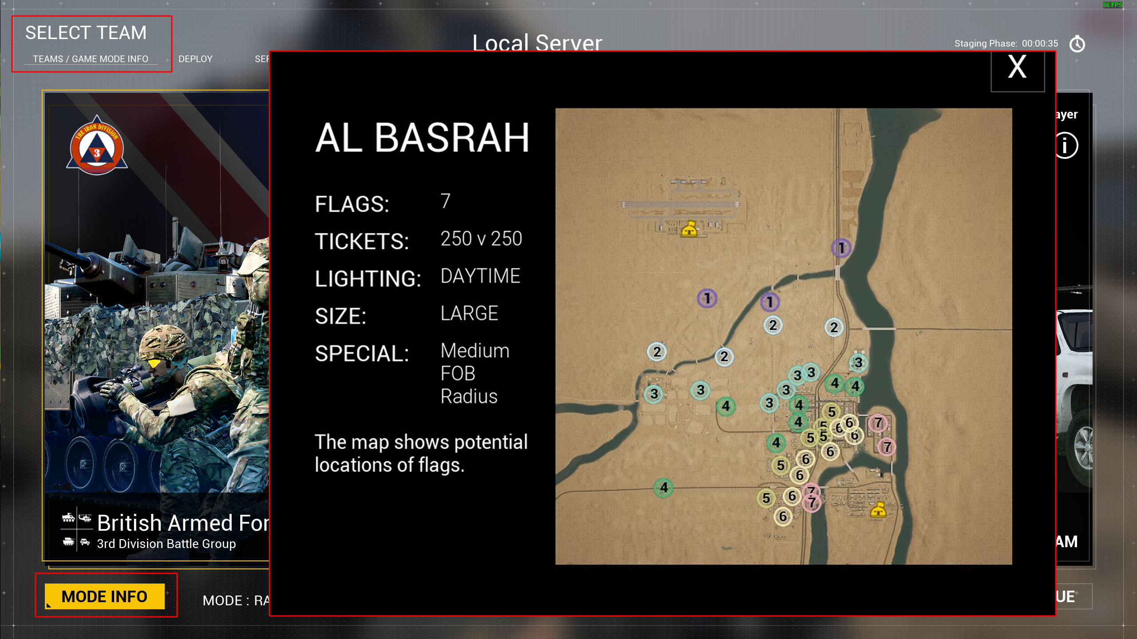Click the tickets value 250 v 250
The height and width of the screenshot is (639, 1137).
pyautogui.click(x=481, y=239)
